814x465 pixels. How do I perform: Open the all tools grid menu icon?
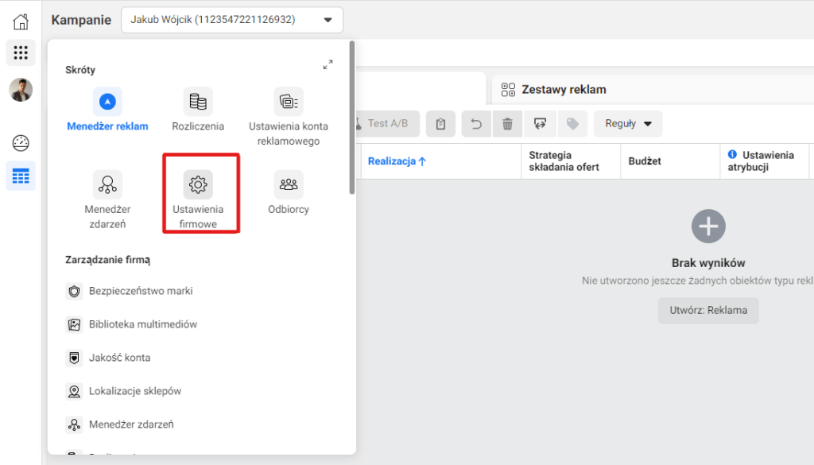tap(21, 52)
